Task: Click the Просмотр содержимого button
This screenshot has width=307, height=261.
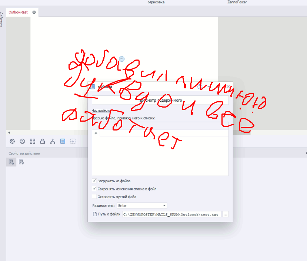Action: click(x=160, y=100)
